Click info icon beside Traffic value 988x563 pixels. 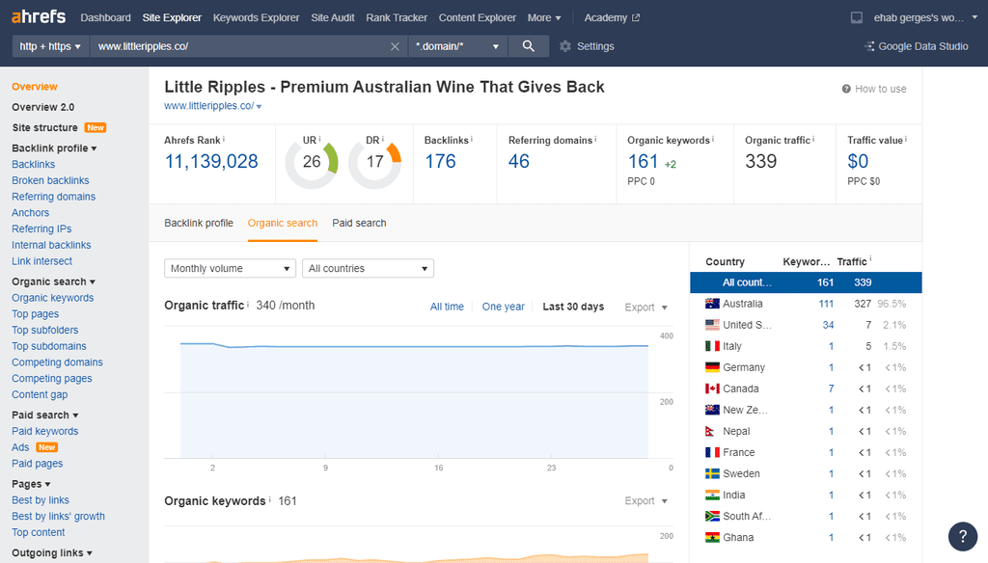pos(905,139)
